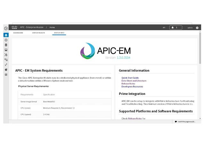
Task: Open the stacked-disks inventory icon in the sidebar
Action: coord(6,45)
